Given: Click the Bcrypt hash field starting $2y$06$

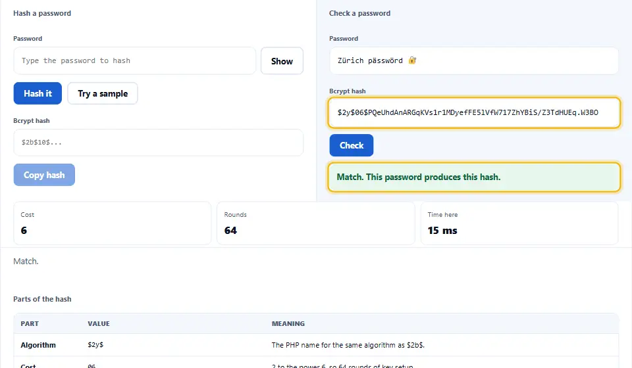Looking at the screenshot, I should (473, 112).
